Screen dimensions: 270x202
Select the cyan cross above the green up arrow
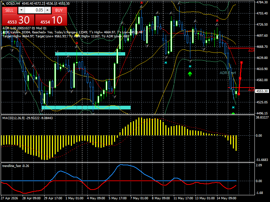[190, 66]
